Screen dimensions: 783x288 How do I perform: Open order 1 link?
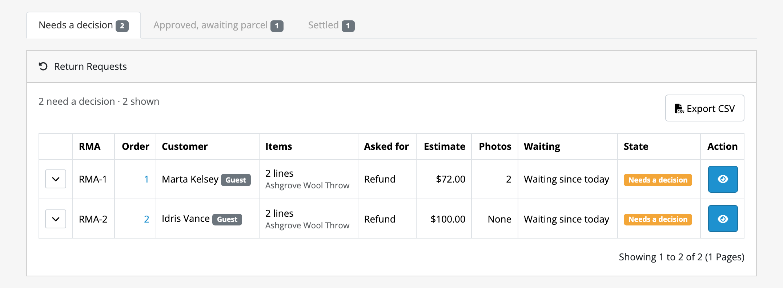point(146,179)
